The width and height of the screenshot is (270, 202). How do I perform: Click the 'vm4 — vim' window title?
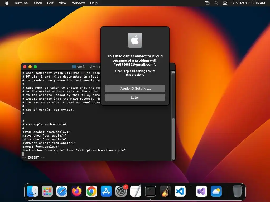[x=86, y=67]
